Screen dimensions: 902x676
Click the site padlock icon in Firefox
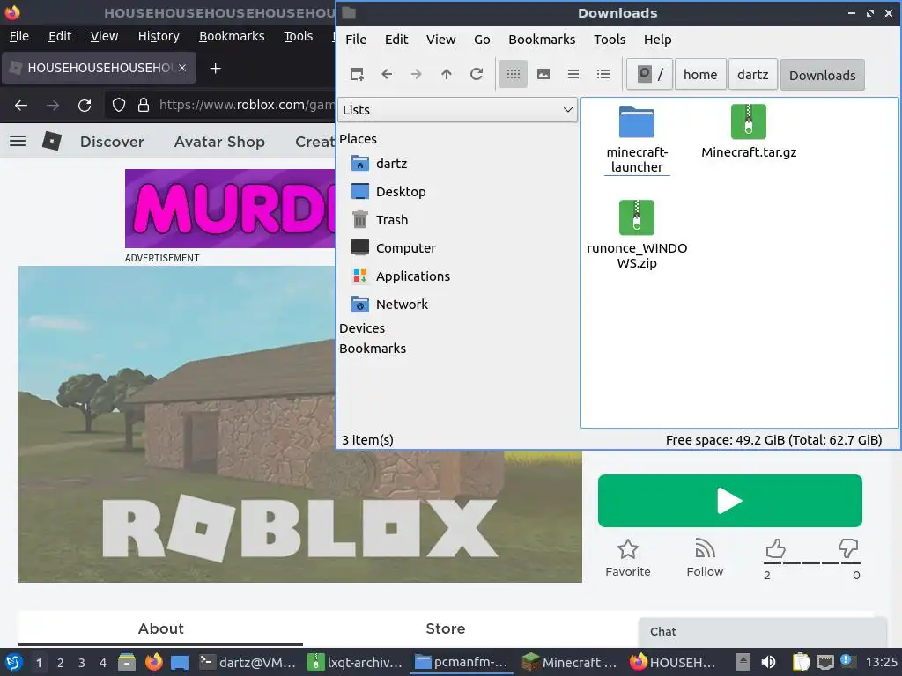point(144,106)
